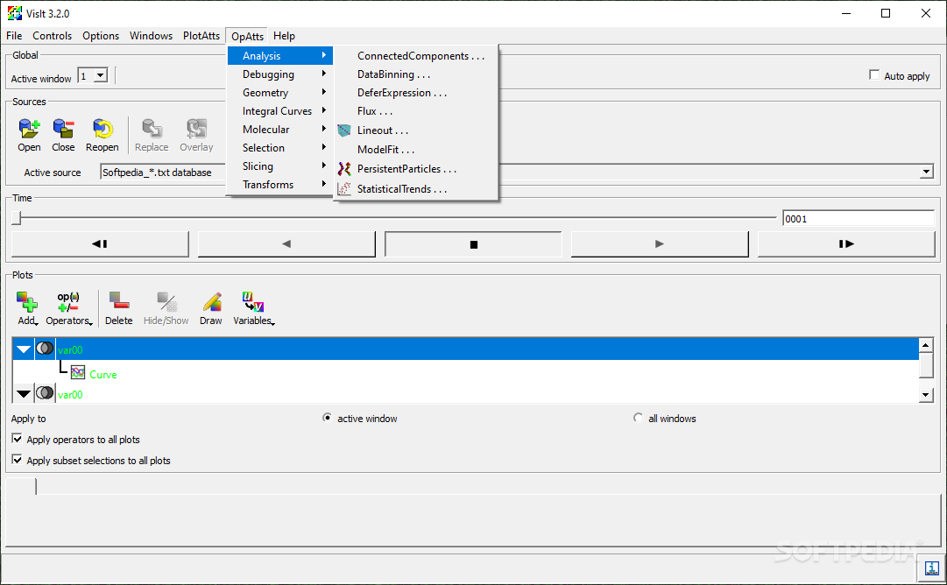Expand the Debugging submenu

(280, 74)
